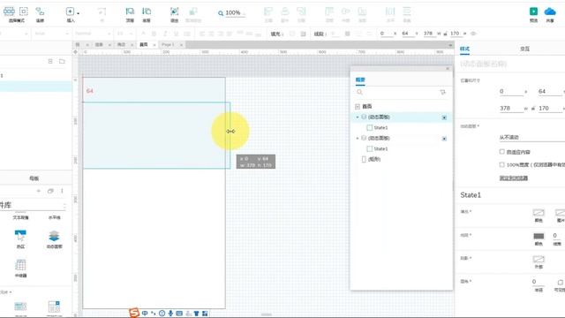Toggle visibility icon of second dynamic panel
This screenshot has height=318, width=565.
click(444, 139)
